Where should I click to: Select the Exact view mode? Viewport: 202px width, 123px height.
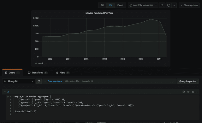pos(120,5)
